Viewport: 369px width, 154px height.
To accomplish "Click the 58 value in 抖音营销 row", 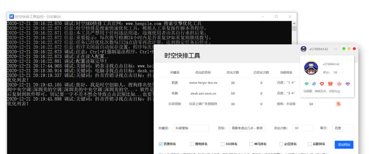I will [x=311, y=104].
